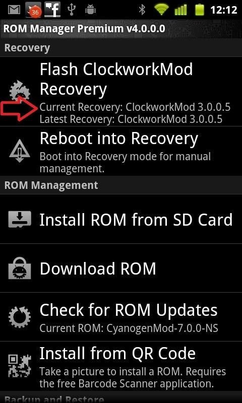Screen dimensions: 242x403
Task: Tap the USB connection status icon
Action: (x=71, y=10)
